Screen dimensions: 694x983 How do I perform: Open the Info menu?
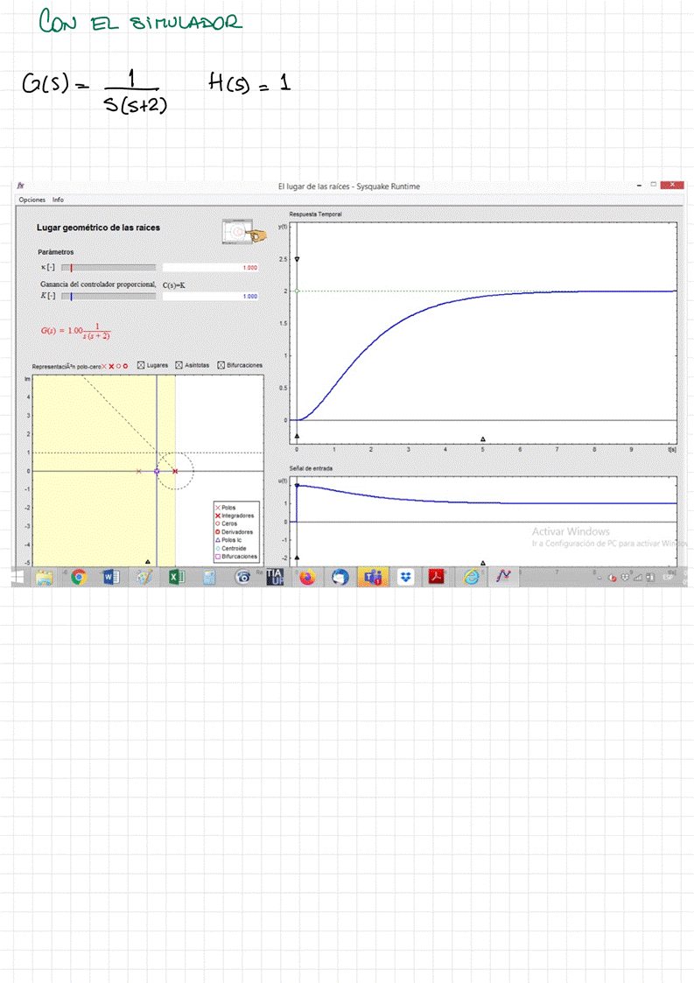coord(58,200)
